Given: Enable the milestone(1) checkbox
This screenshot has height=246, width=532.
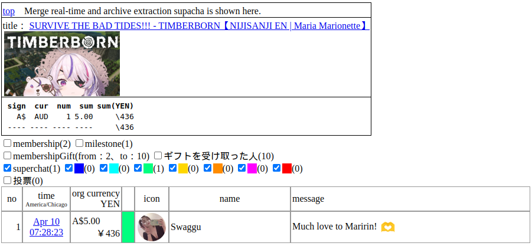Looking at the screenshot, I should (x=79, y=143).
